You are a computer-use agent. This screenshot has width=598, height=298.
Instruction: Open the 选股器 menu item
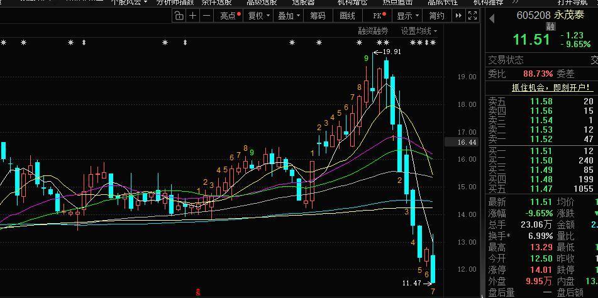pyautogui.click(x=303, y=3)
